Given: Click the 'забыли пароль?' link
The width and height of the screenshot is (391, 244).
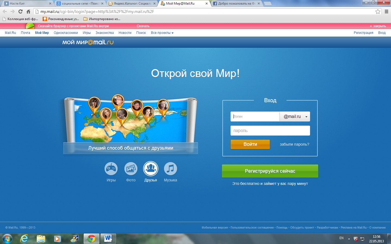Looking at the screenshot, I should (295, 144).
